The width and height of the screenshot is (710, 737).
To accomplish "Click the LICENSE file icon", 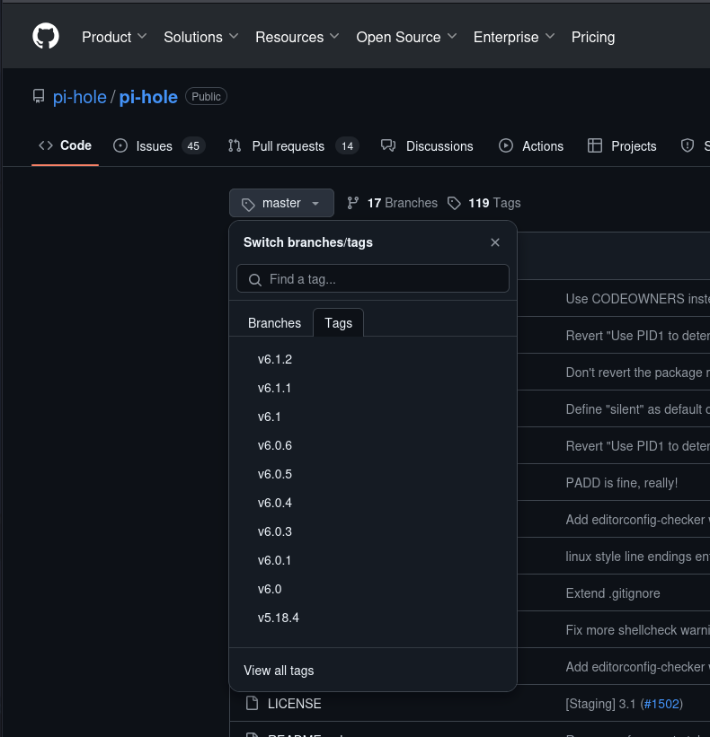I will point(253,703).
